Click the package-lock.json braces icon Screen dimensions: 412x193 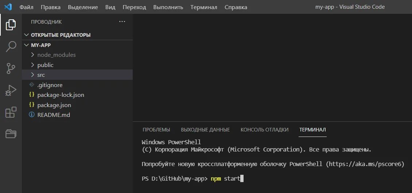coord(32,95)
